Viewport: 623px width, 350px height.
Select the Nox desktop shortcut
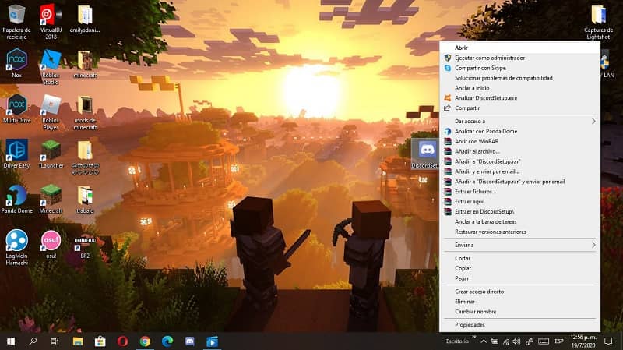16,64
